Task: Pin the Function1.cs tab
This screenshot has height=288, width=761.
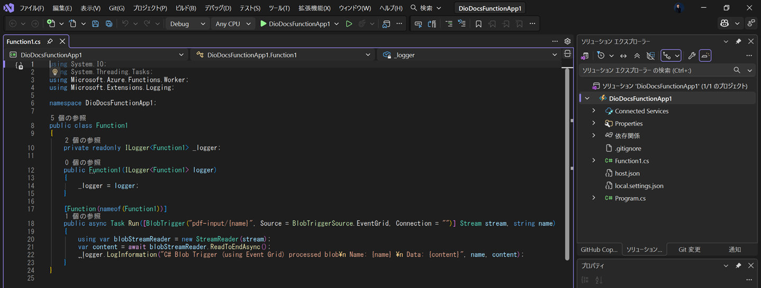Action: click(50, 41)
